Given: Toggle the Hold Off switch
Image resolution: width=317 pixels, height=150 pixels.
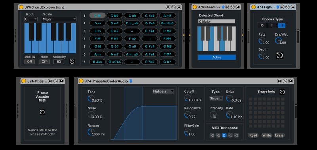Looking at the screenshot, I should coord(44,62).
